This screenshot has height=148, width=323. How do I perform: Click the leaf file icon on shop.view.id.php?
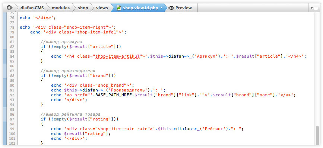[x=118, y=8]
